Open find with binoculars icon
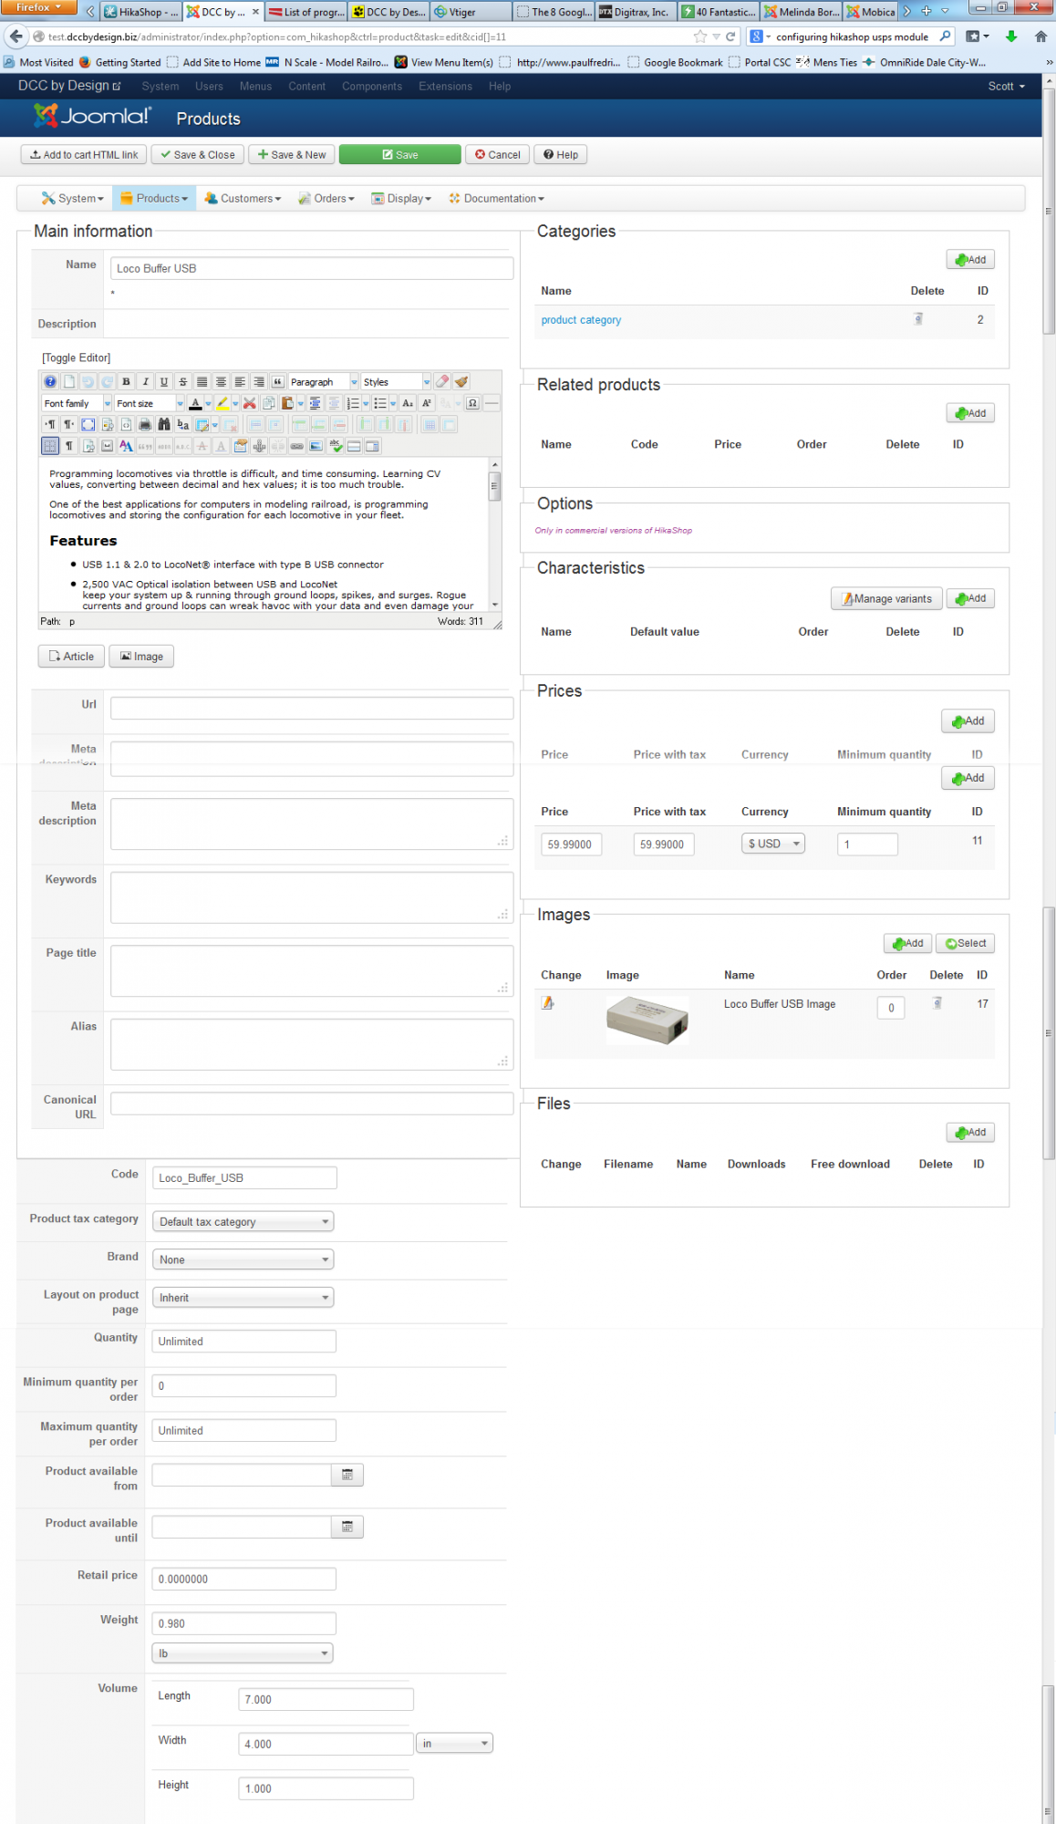Viewport: 1056px width, 1824px height. click(x=164, y=424)
